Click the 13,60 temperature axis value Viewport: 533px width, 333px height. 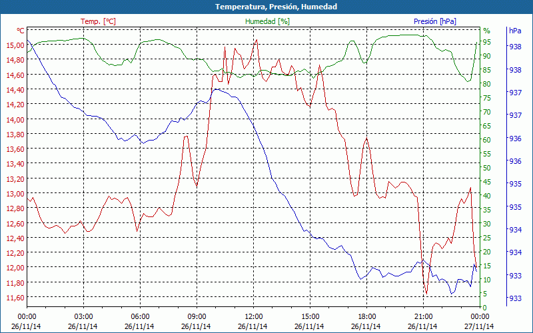[x=14, y=149]
